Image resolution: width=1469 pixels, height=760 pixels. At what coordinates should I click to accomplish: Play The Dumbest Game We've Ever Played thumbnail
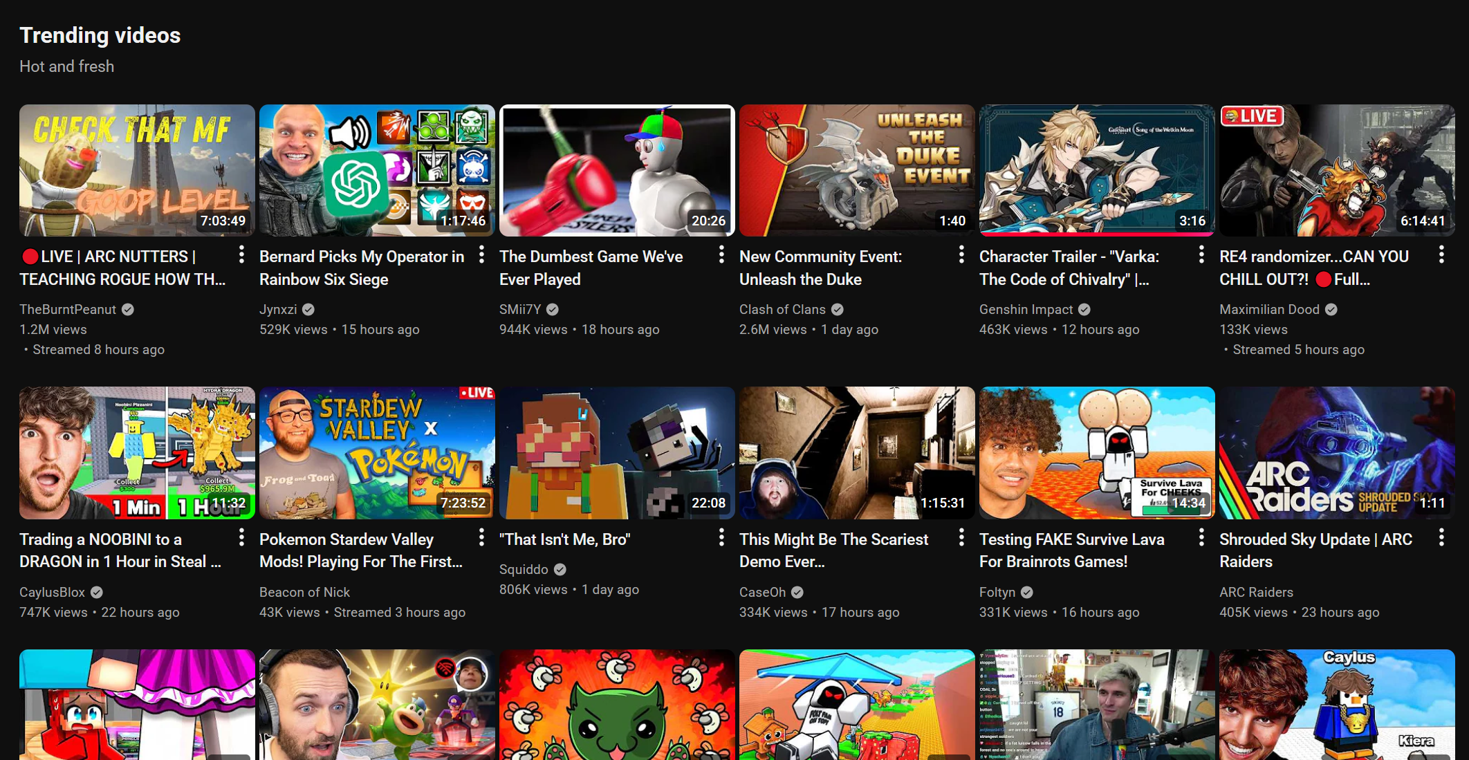(616, 170)
